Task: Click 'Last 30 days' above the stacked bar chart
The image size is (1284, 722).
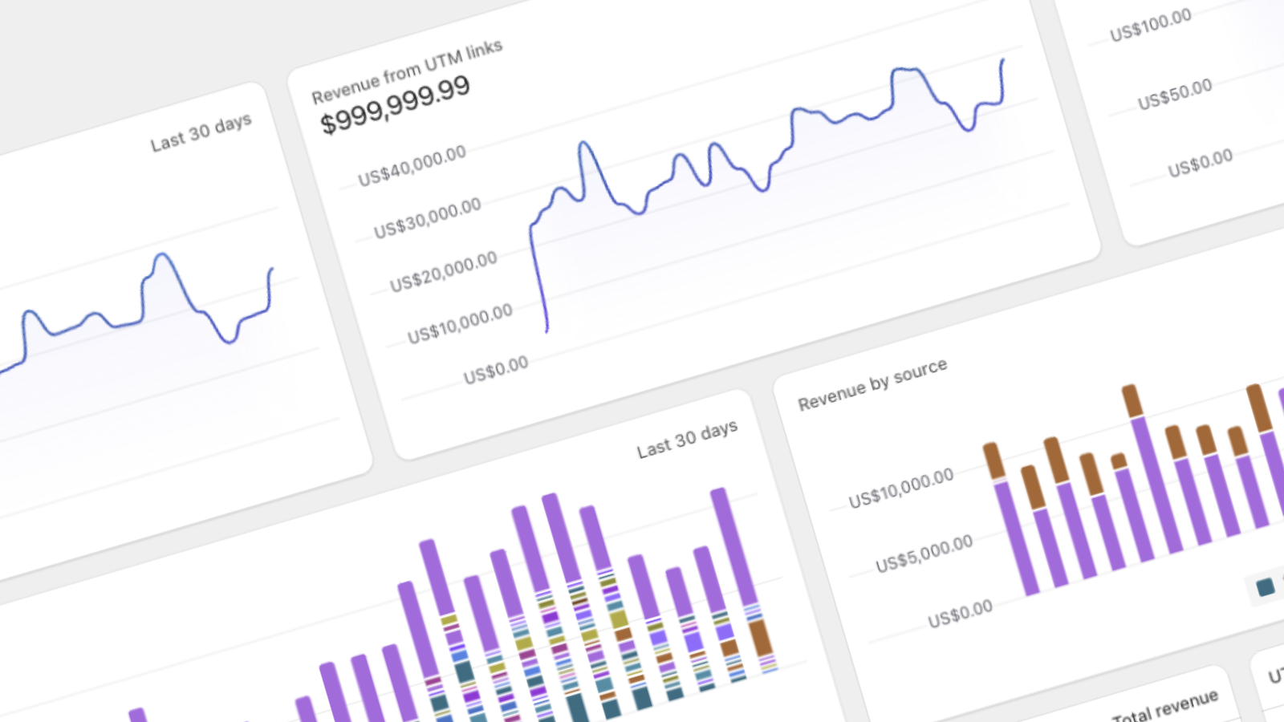Action: click(x=687, y=440)
